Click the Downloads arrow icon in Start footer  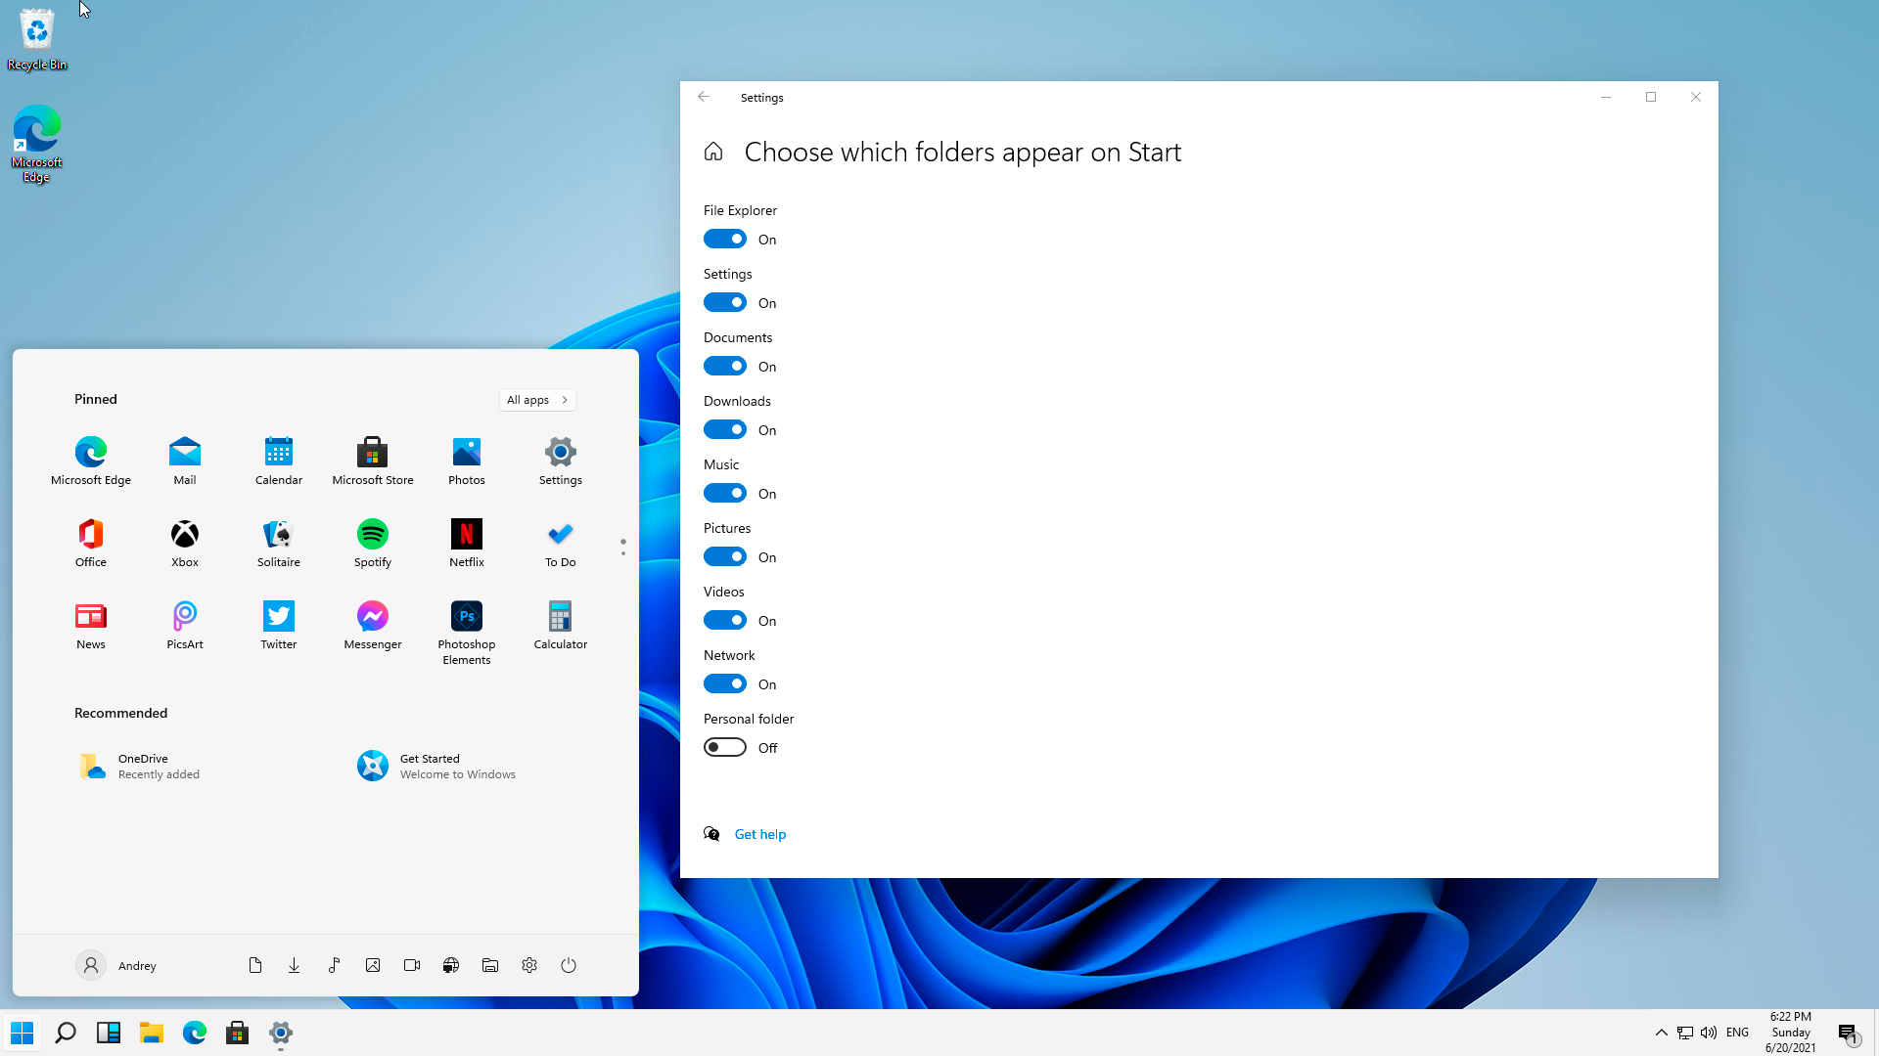point(294,965)
